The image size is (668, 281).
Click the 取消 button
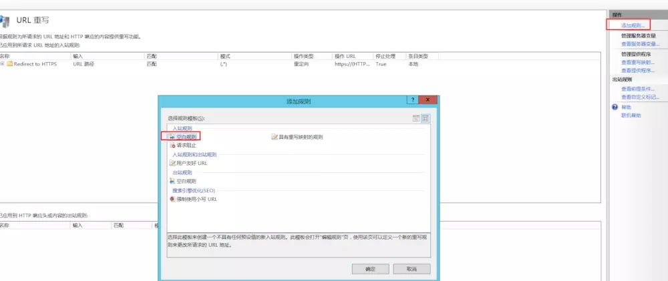tap(411, 268)
